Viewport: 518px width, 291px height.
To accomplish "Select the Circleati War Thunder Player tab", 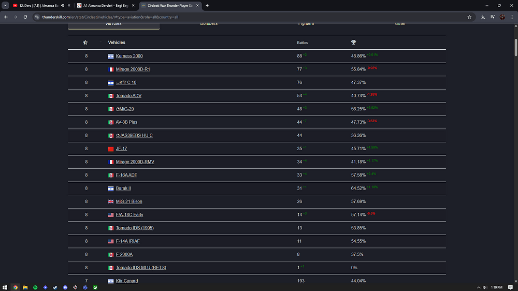I will tap(170, 6).
